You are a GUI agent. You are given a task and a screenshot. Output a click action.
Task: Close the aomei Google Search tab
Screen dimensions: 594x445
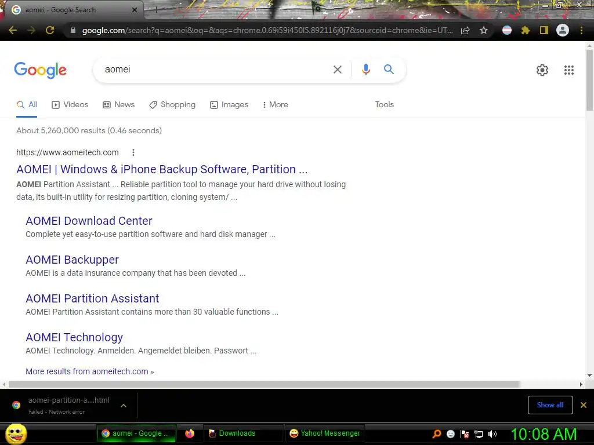click(x=135, y=10)
